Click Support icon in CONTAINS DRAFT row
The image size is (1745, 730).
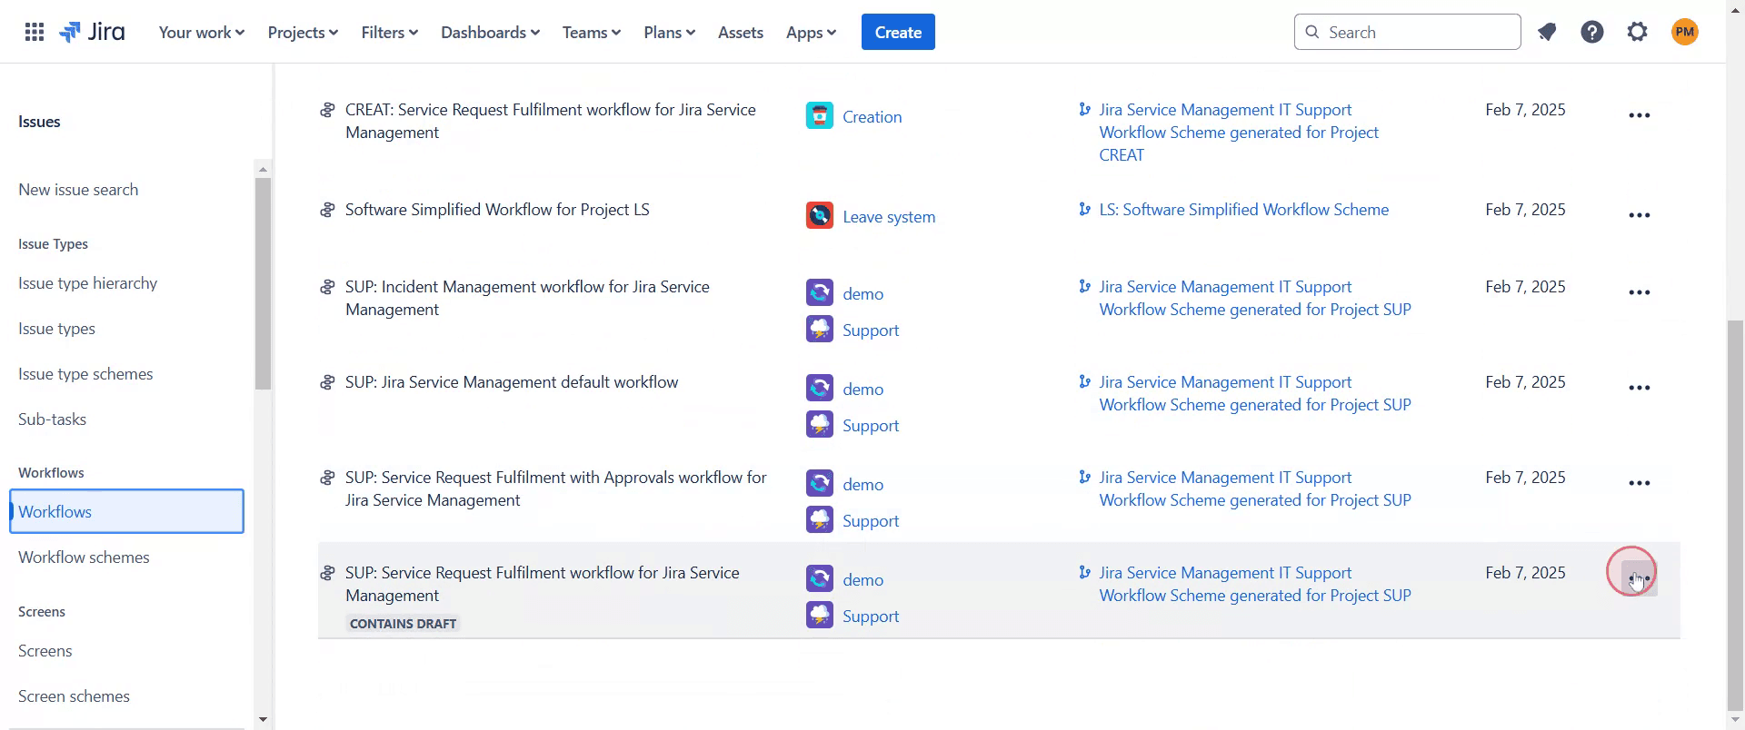pos(820,615)
